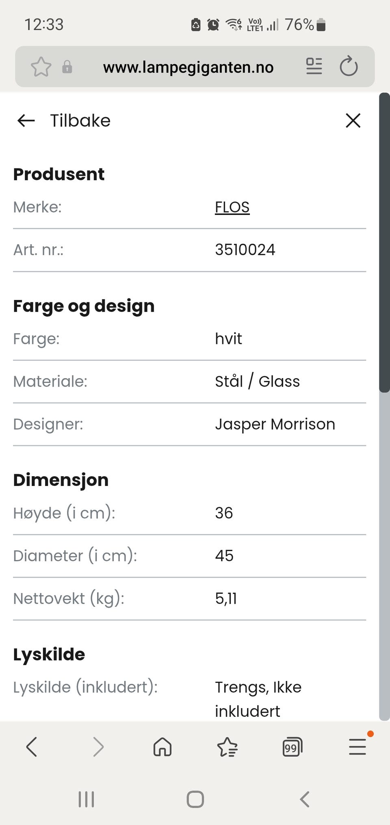Tap the browser forward navigation arrow
Viewport: 390px width, 825px height.
98,747
